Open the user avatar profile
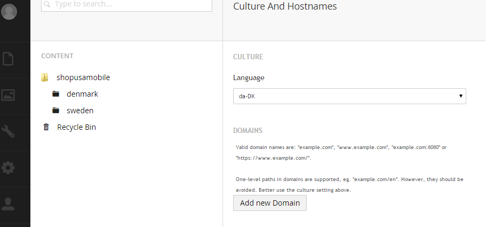 click(9, 11)
